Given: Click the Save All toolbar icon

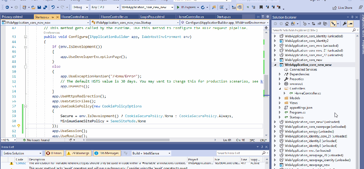Looking at the screenshot, I should click(45, 7).
